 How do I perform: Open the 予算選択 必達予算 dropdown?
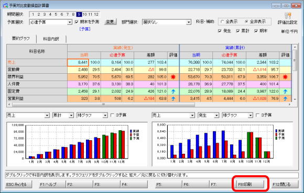tap(51, 22)
